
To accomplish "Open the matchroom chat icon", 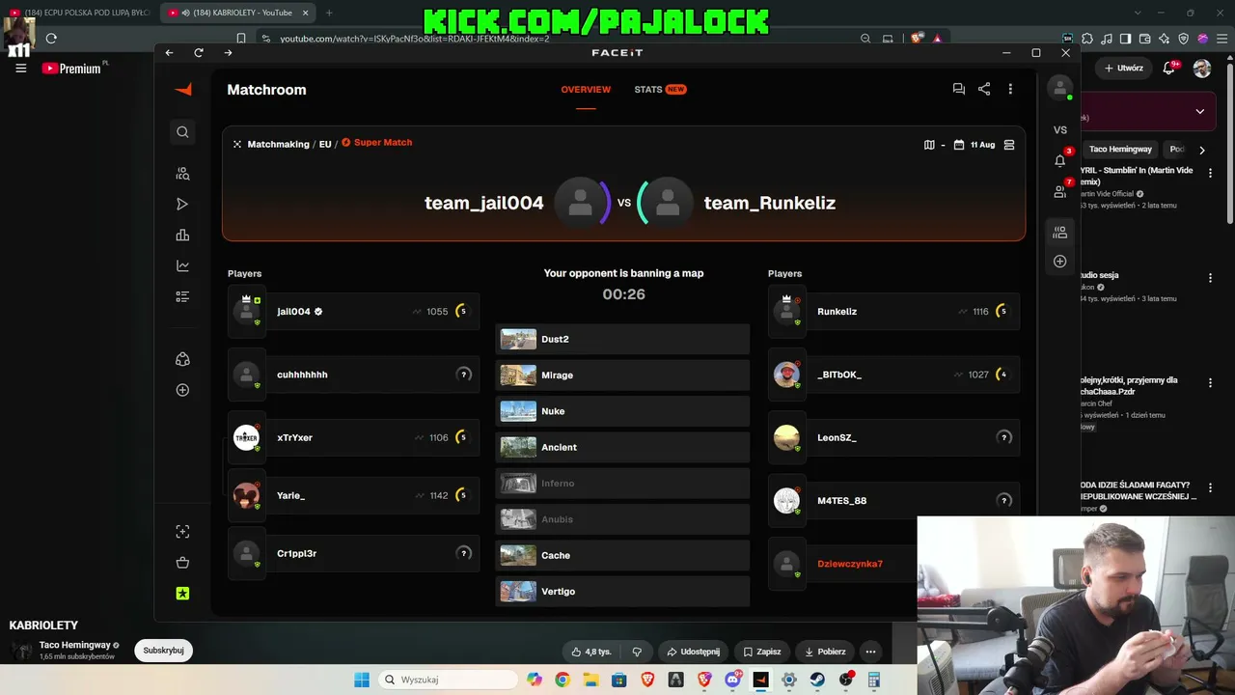I will pyautogui.click(x=958, y=89).
